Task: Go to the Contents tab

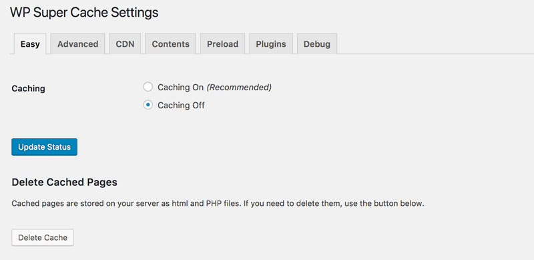Action: pos(170,44)
